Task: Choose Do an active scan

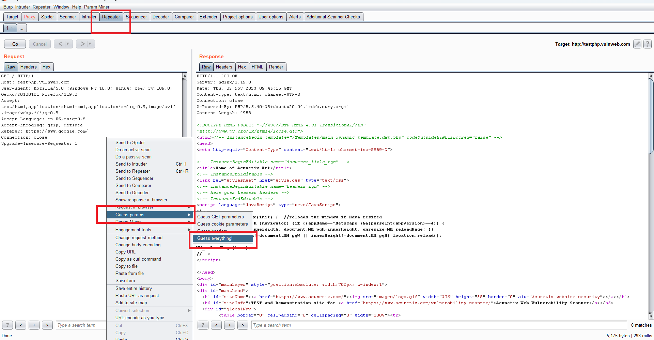Action: 150,150
